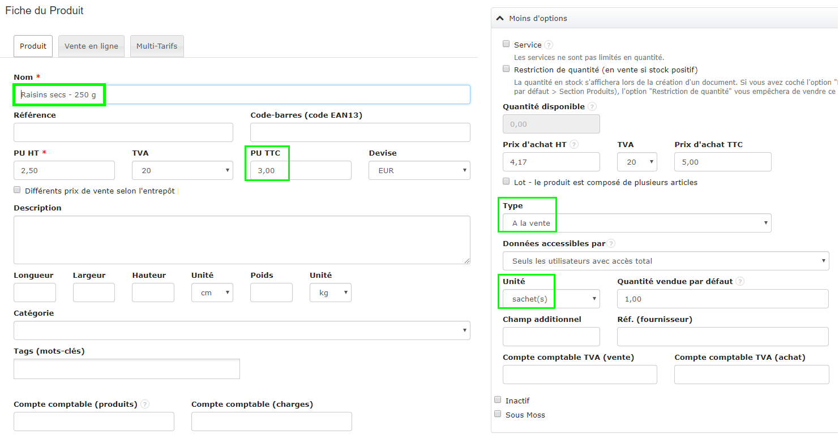This screenshot has height=443, width=839.
Task: Switch to the Vente en ligne tab
Action: 91,46
